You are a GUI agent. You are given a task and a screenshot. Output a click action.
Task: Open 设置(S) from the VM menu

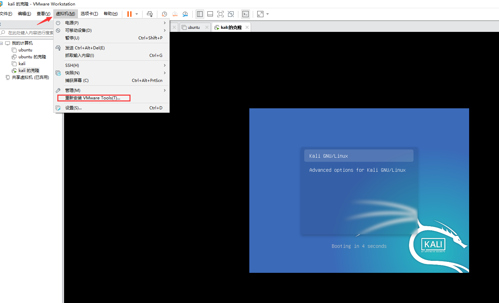tap(73, 108)
